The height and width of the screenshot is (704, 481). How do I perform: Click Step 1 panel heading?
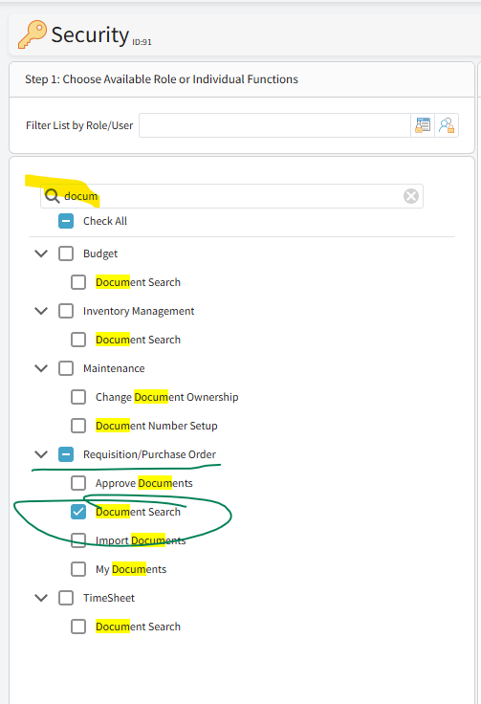pos(162,79)
